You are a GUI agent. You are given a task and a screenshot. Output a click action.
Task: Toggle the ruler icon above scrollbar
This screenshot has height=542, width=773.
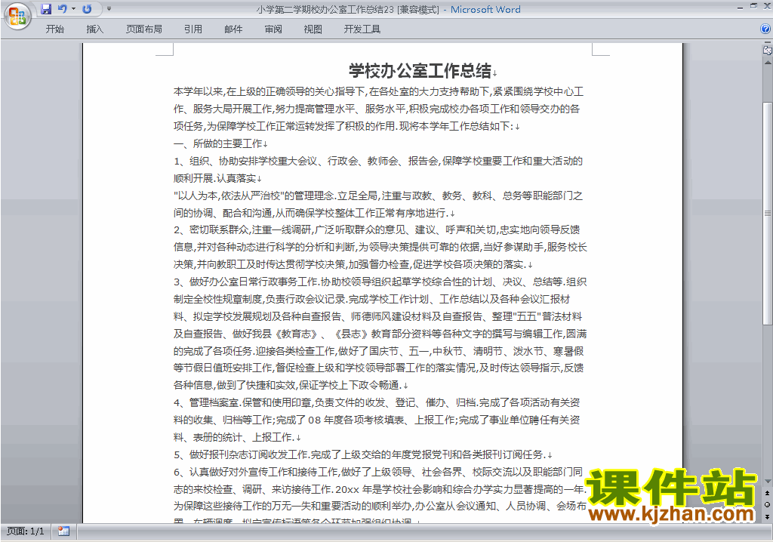click(x=768, y=50)
